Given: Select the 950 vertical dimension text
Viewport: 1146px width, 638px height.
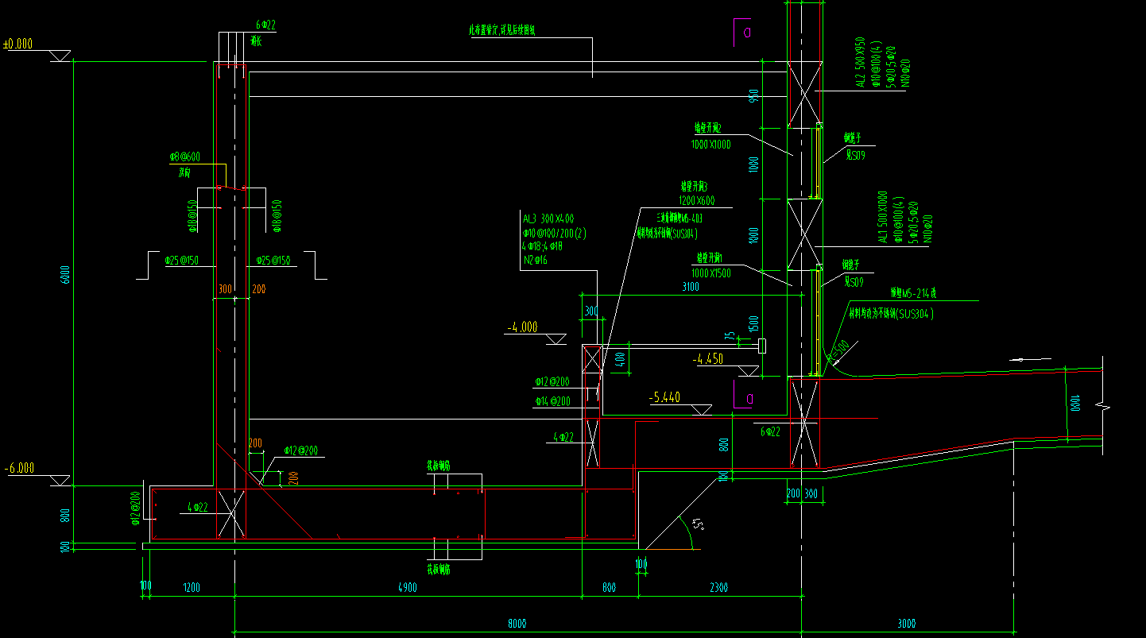Looking at the screenshot, I should tap(753, 95).
